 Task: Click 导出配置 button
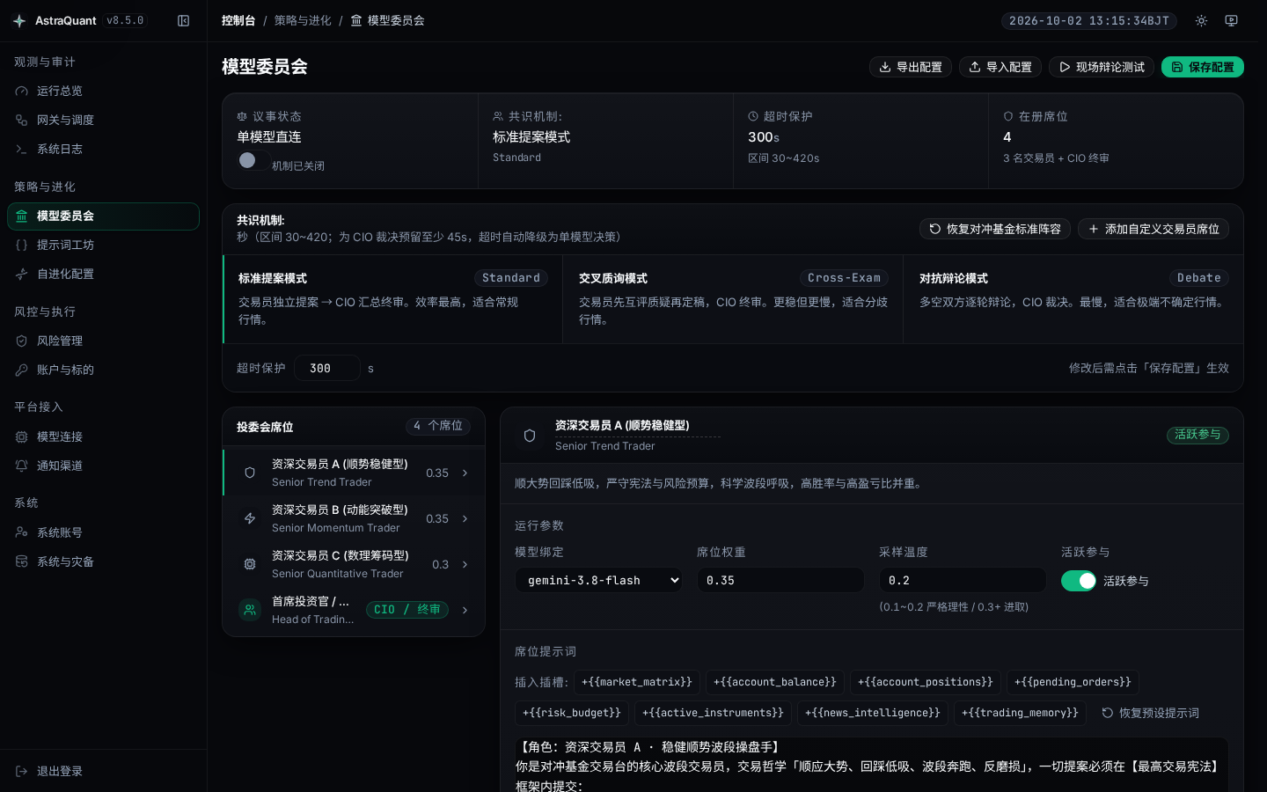point(911,67)
